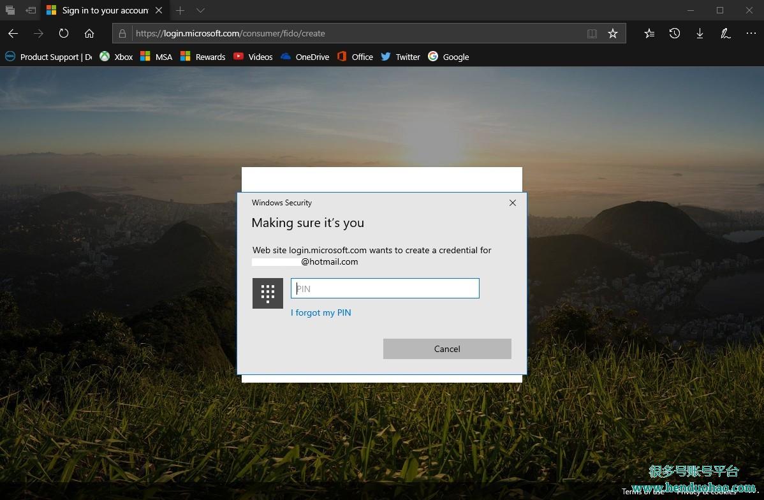Click the browser forward arrow
764x500 pixels.
click(38, 34)
